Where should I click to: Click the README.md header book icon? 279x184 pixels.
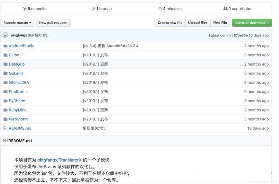5,141
